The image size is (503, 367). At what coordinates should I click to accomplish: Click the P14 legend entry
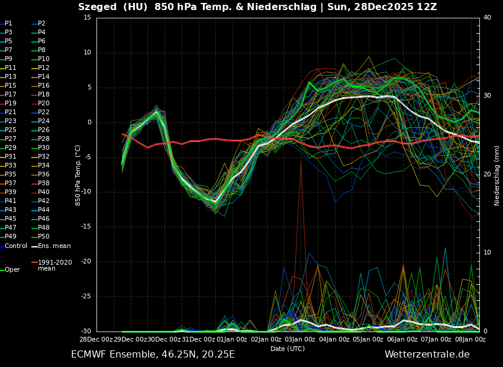coord(44,77)
